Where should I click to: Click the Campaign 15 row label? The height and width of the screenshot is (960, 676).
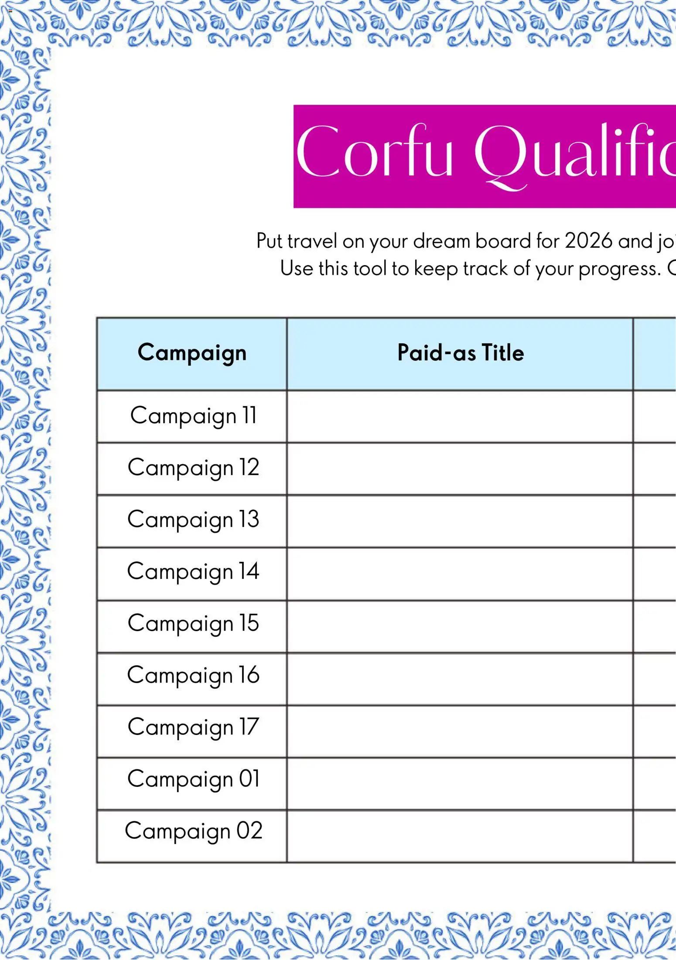(x=193, y=623)
